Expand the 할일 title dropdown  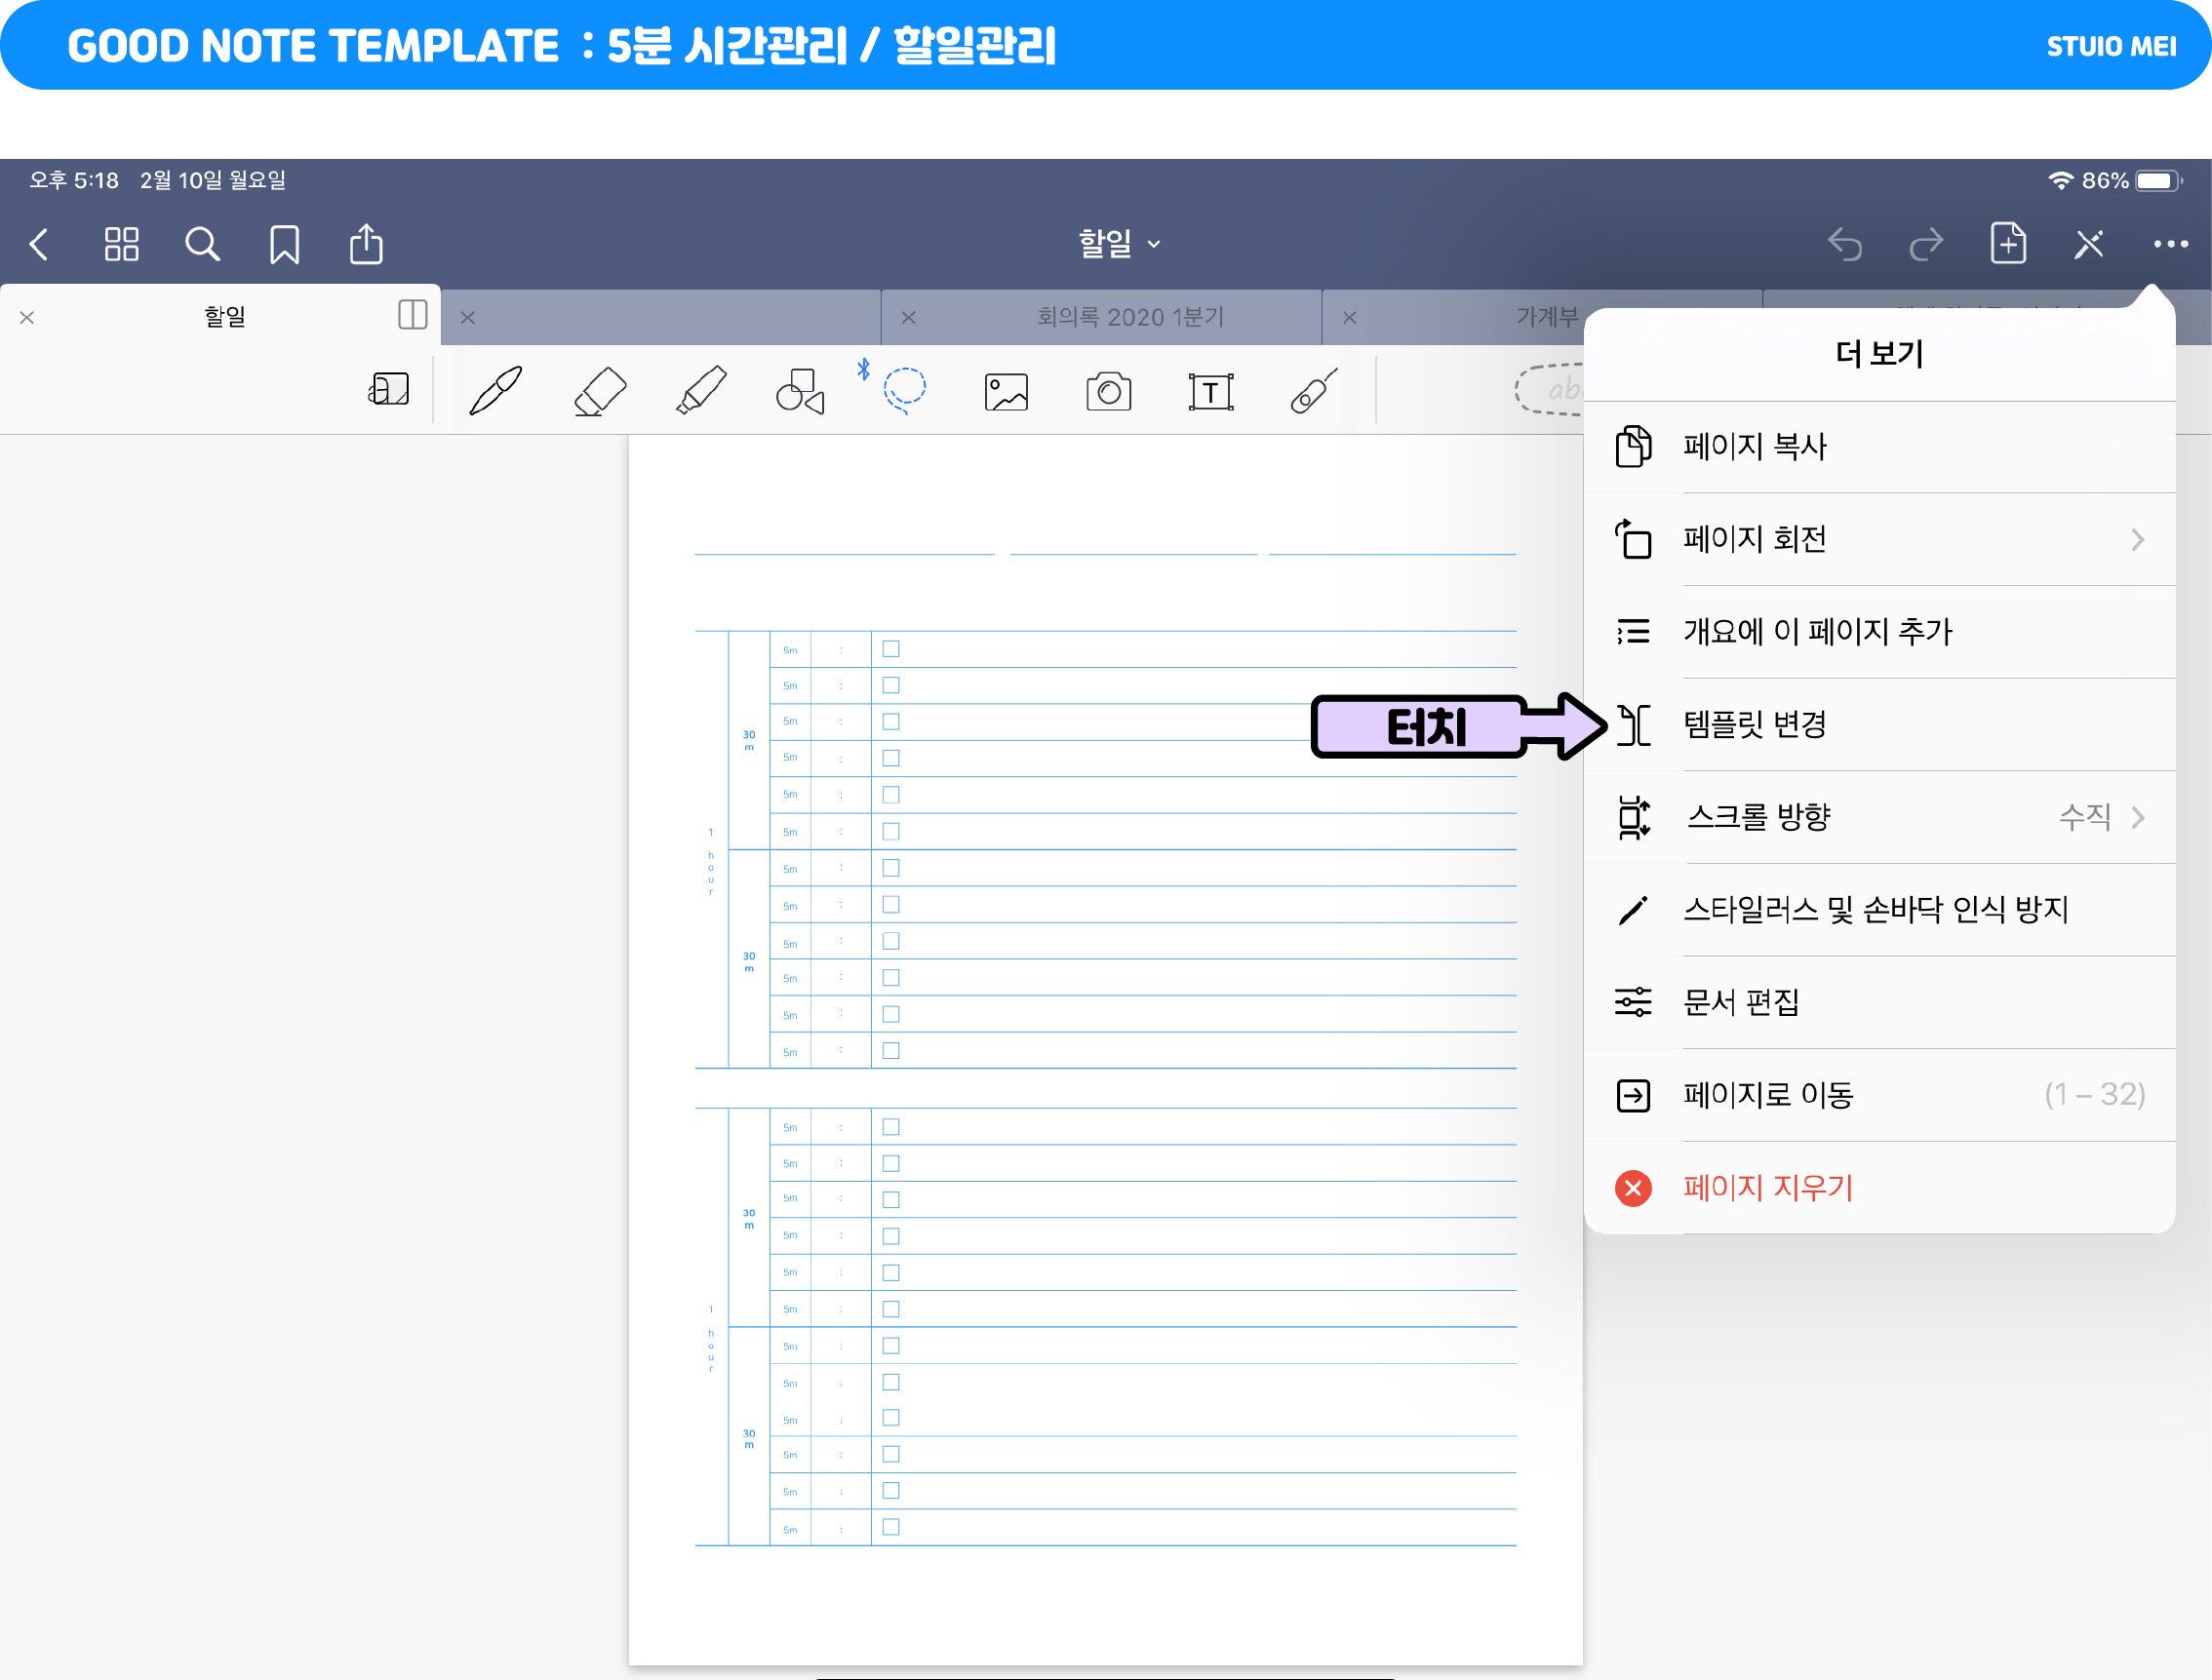coord(1118,243)
